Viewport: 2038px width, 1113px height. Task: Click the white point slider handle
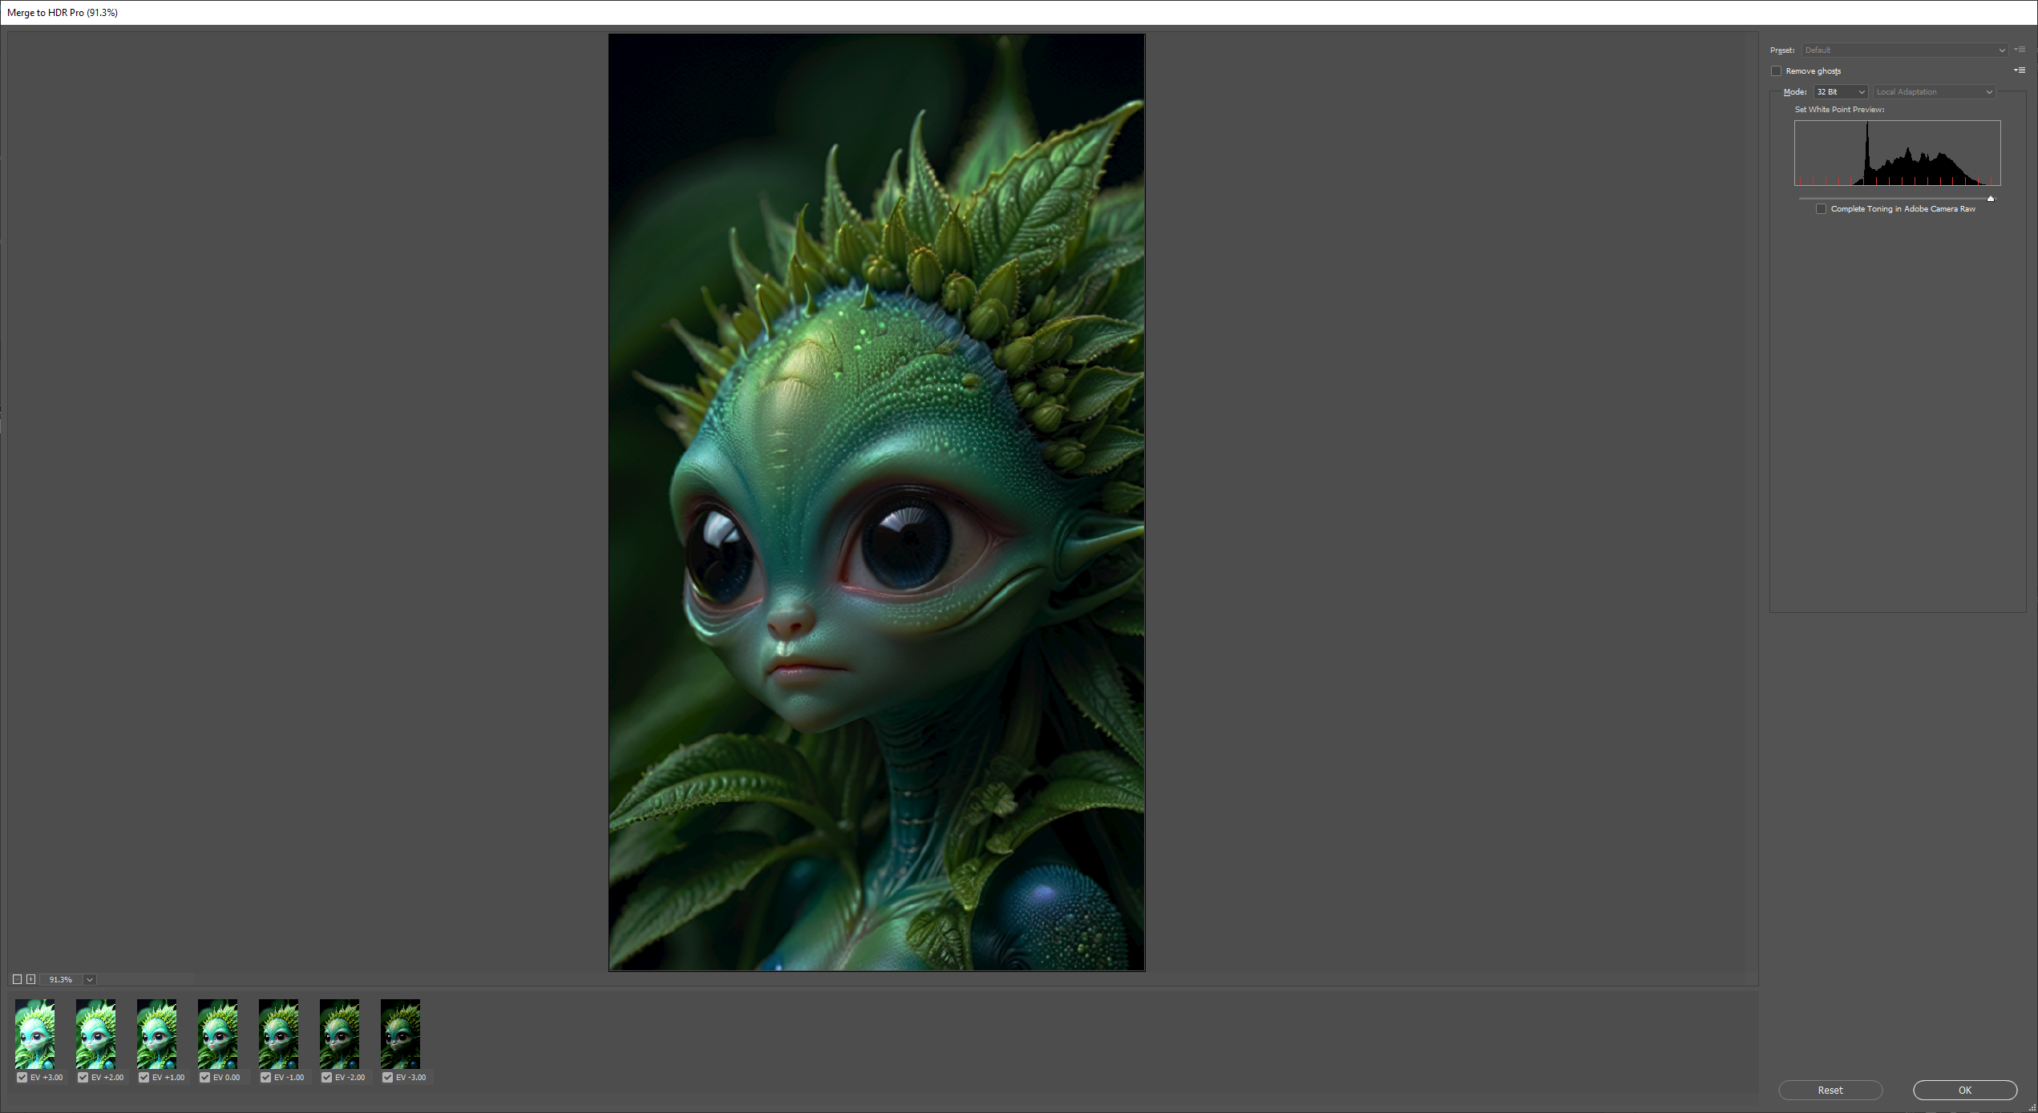(x=1991, y=198)
